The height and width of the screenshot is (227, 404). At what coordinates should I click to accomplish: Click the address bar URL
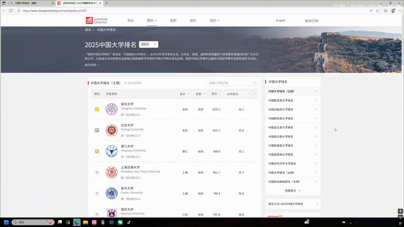coord(54,10)
